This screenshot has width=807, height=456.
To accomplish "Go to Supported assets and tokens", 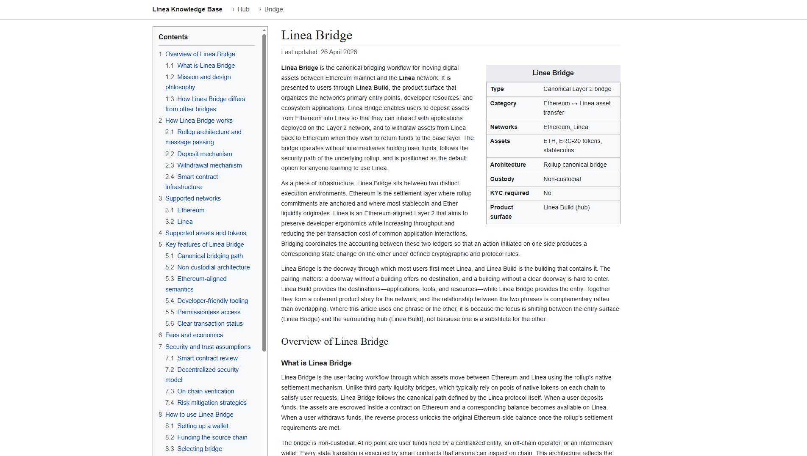I will tap(206, 233).
